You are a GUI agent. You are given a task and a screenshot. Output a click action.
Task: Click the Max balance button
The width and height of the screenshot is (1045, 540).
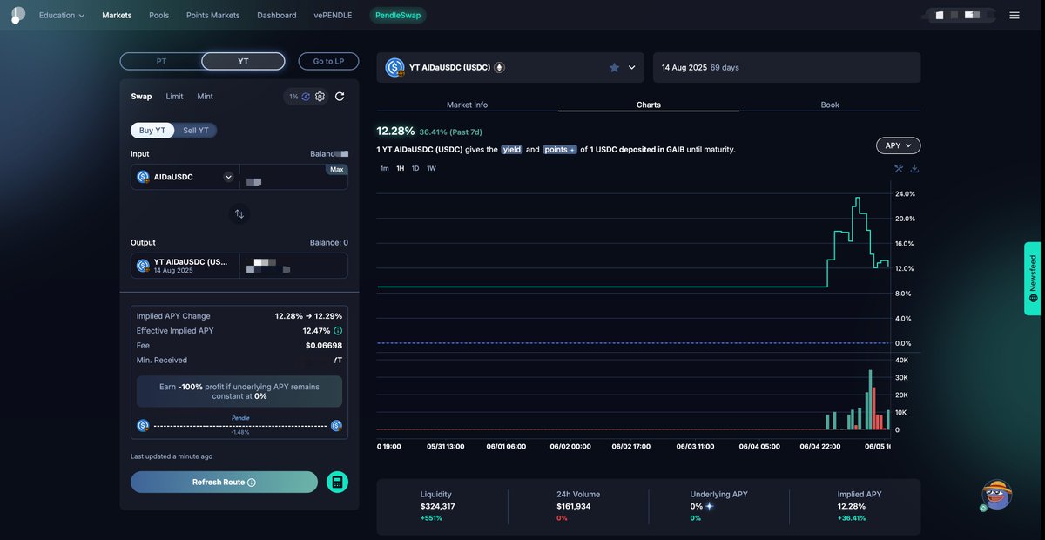[337, 169]
